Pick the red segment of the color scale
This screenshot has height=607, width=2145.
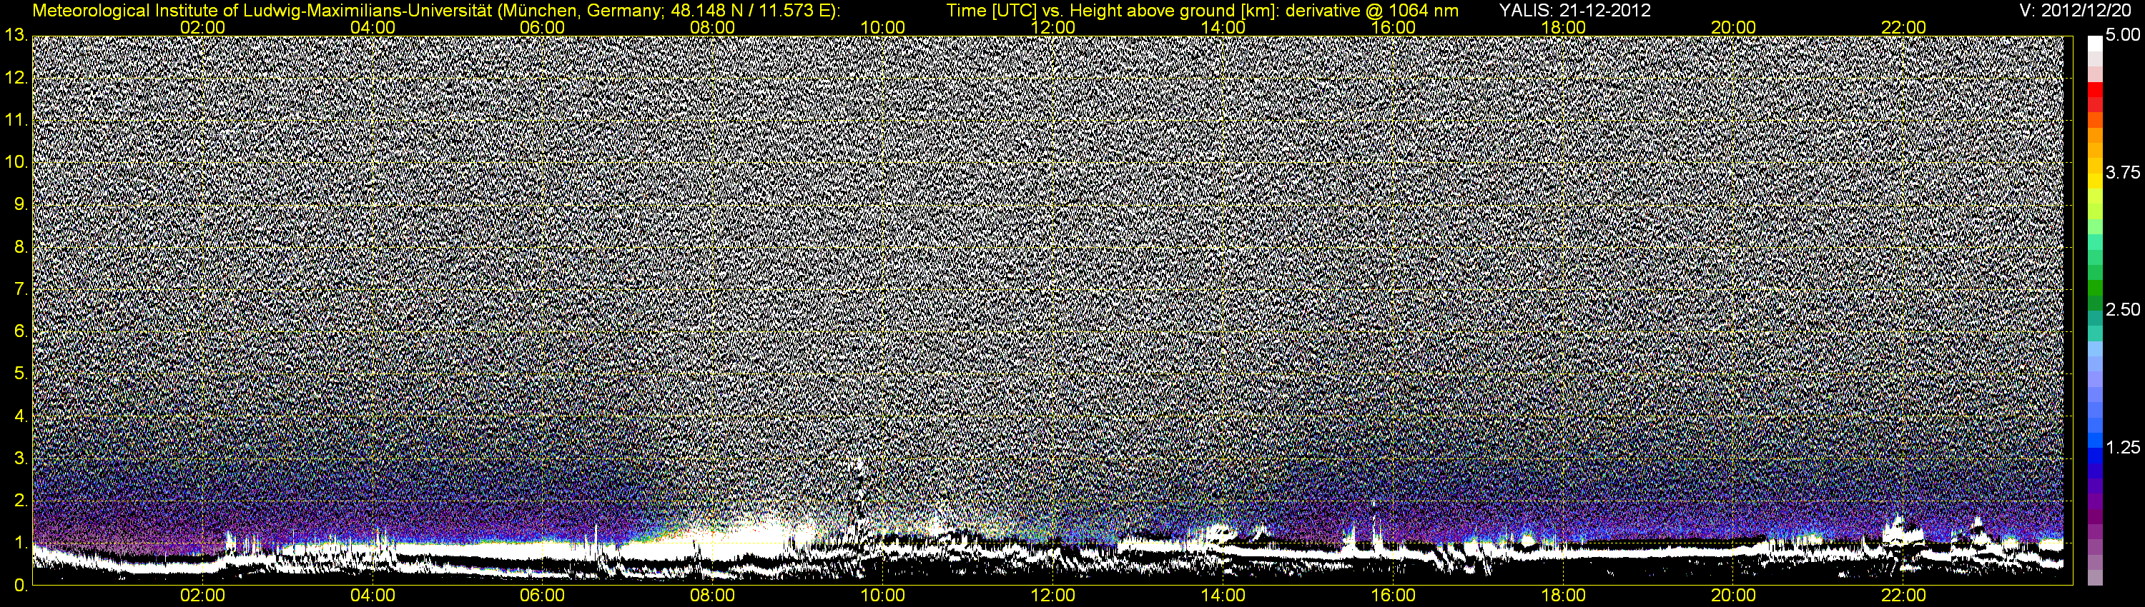pyautogui.click(x=2095, y=91)
